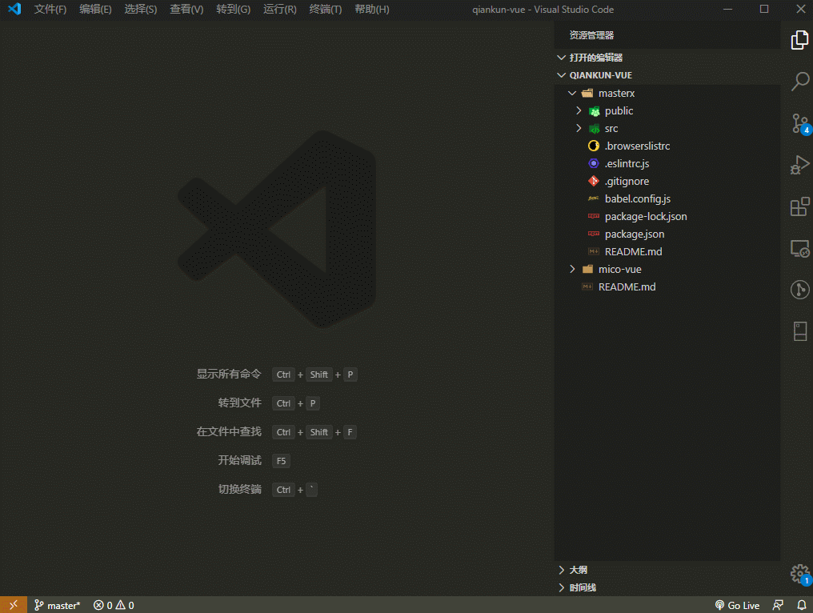Open the Explorer view in activity bar

(x=799, y=40)
